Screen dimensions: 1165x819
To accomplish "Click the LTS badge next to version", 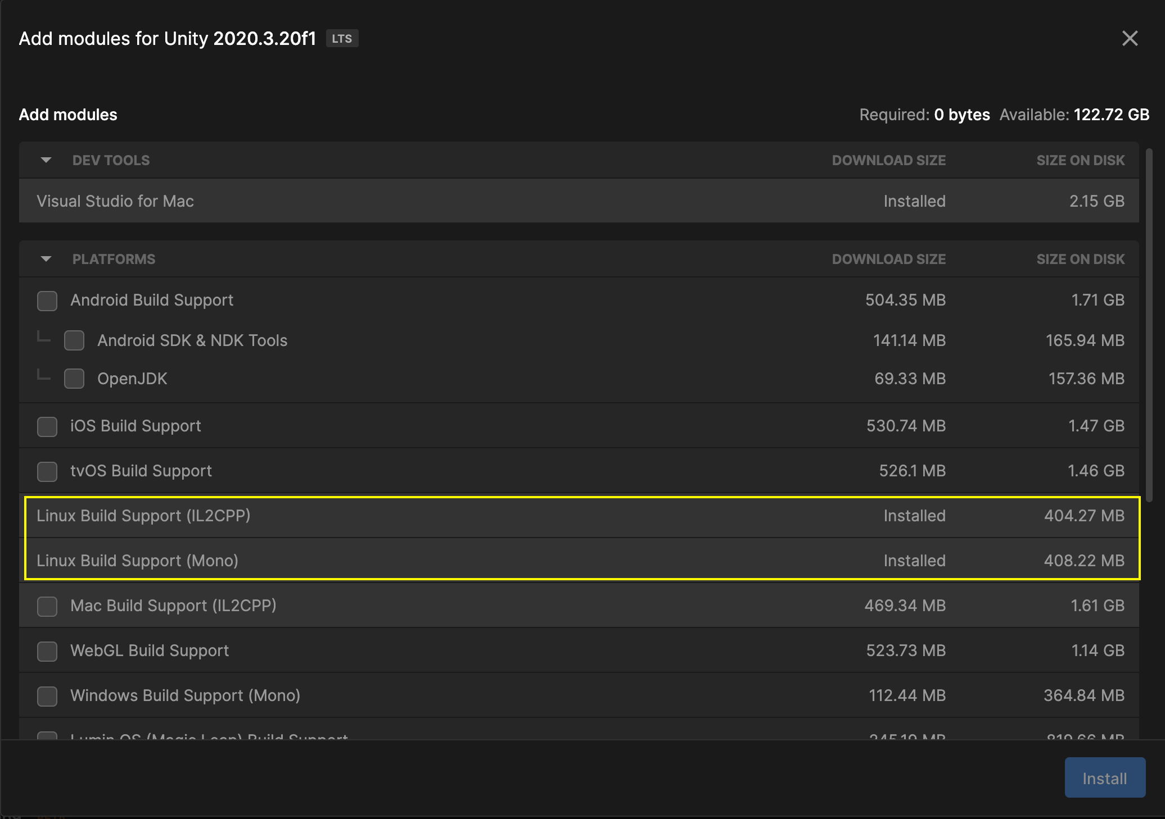I will [x=342, y=38].
